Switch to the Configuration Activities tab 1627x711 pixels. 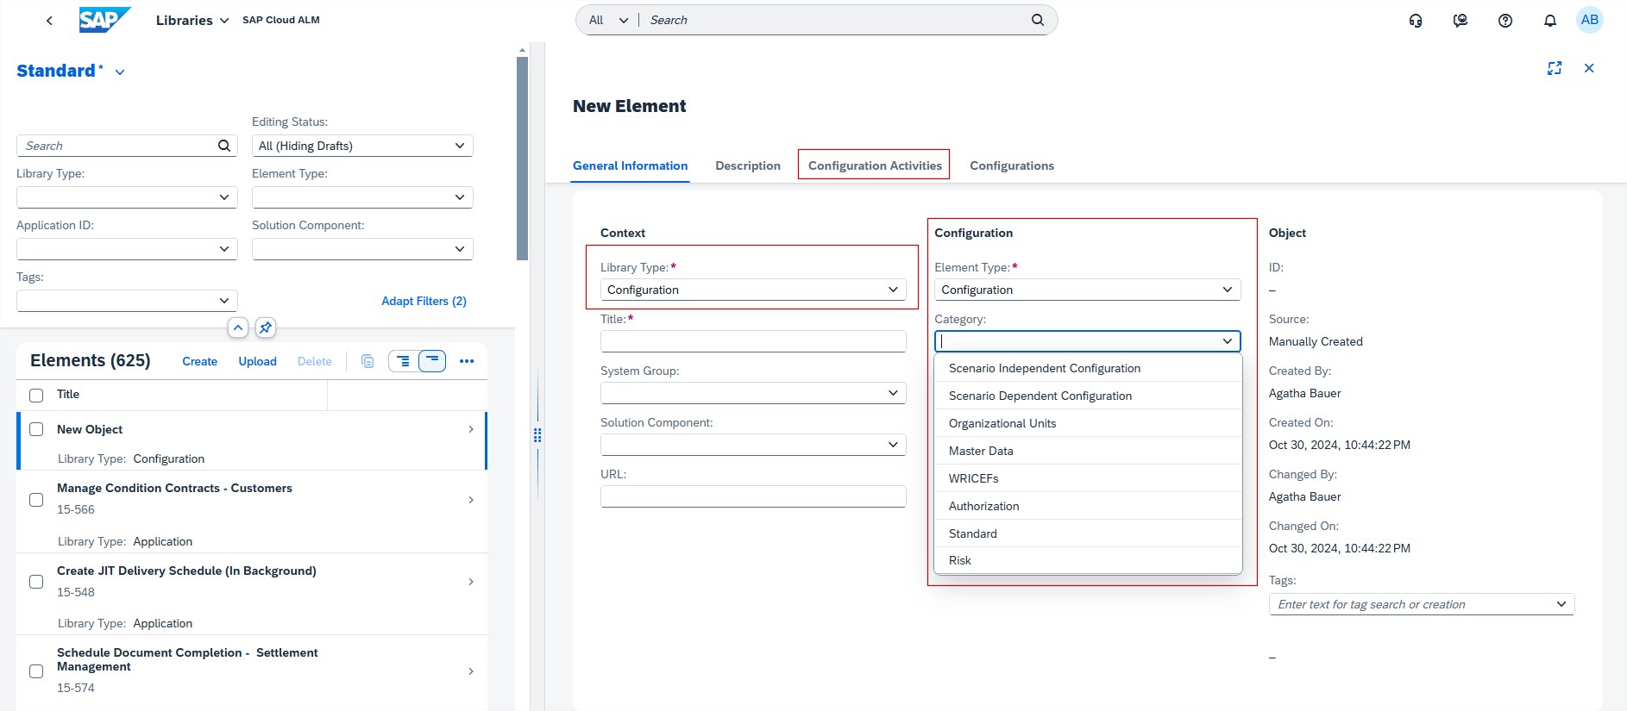[x=874, y=165]
